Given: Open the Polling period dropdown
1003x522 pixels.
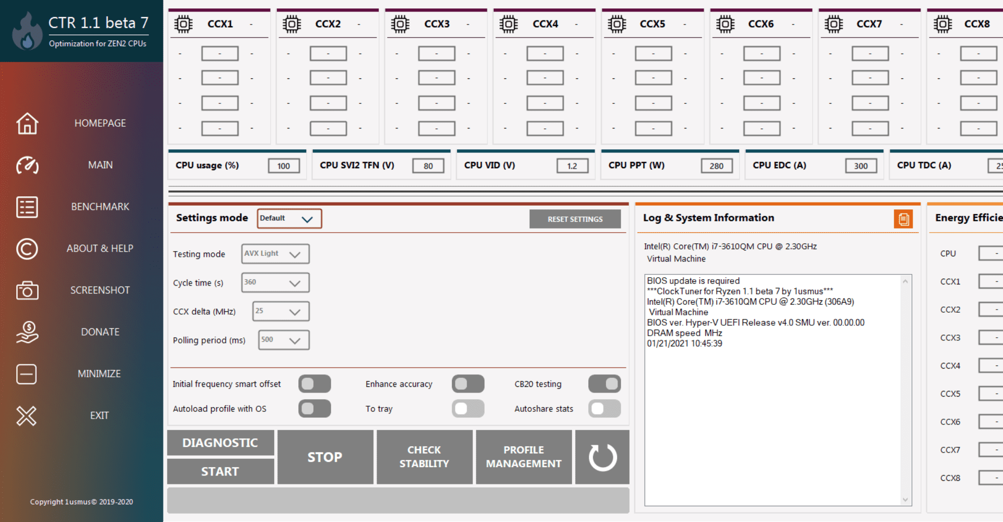Looking at the screenshot, I should [x=284, y=340].
